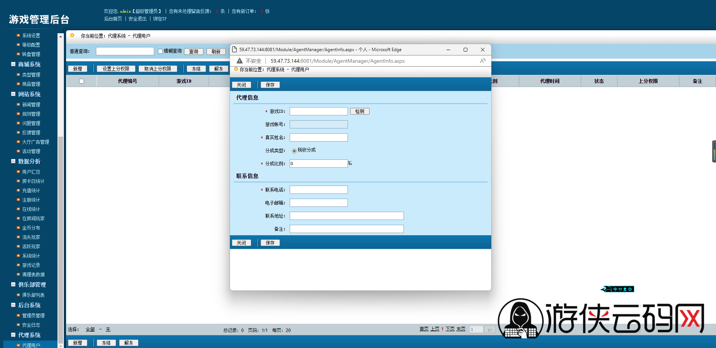
Task: Open 用户汇总 in the sidebar
Action: click(x=31, y=172)
